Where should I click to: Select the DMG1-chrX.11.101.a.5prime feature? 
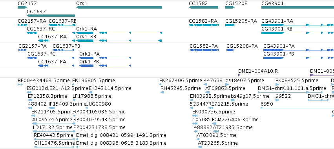(290, 92)
